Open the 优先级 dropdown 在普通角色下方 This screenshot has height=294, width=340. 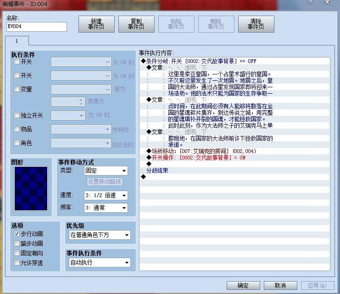(x=100, y=235)
